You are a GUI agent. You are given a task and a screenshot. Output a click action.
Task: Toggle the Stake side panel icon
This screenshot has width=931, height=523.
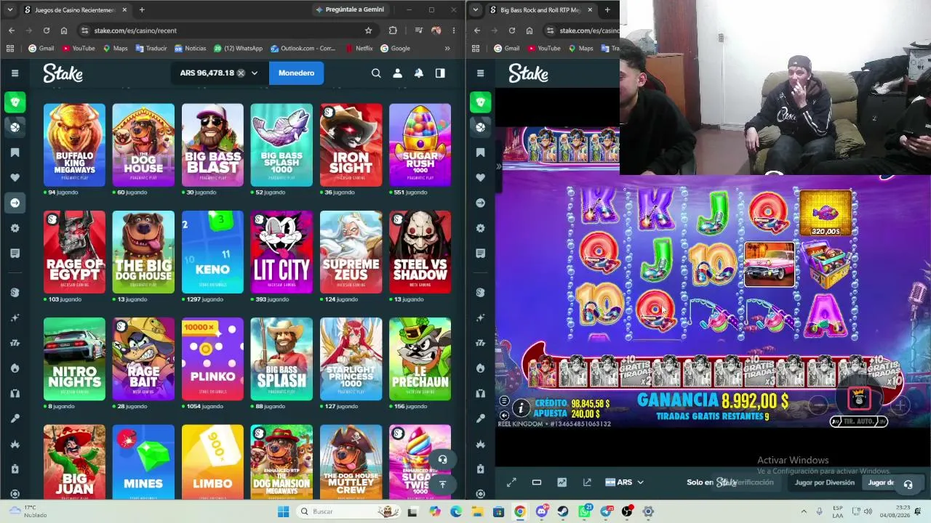pyautogui.click(x=440, y=73)
